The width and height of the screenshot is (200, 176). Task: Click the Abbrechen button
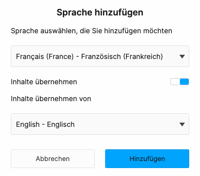click(53, 159)
